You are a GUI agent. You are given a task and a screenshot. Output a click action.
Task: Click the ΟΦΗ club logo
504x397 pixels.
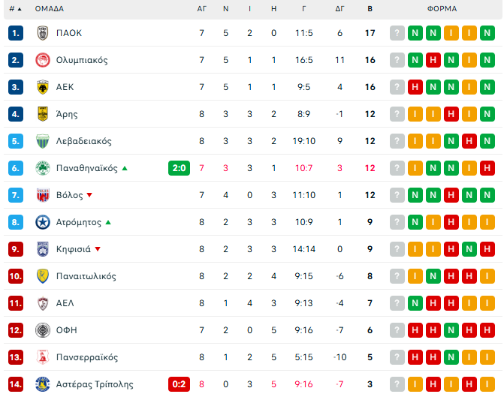43,330
